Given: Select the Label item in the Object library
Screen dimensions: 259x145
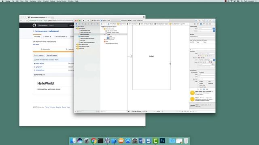Looking at the screenshot, I should pyautogui.click(x=202, y=106).
